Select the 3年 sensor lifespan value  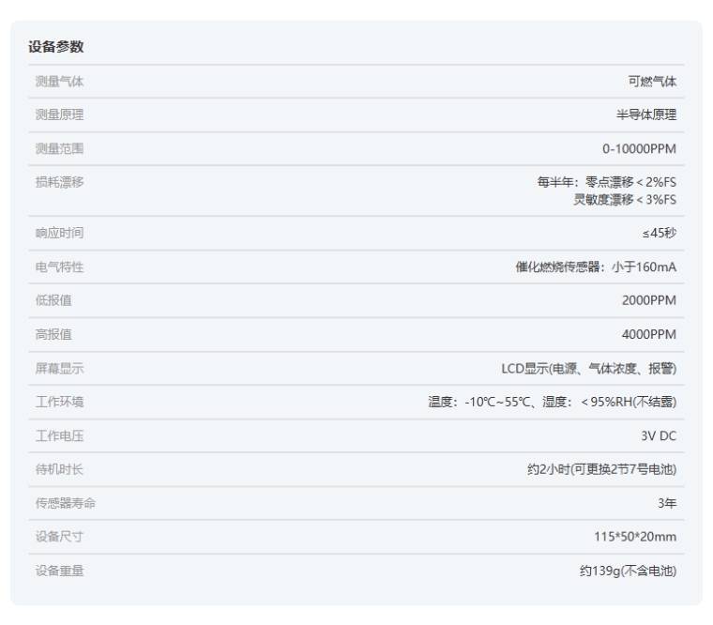point(666,504)
